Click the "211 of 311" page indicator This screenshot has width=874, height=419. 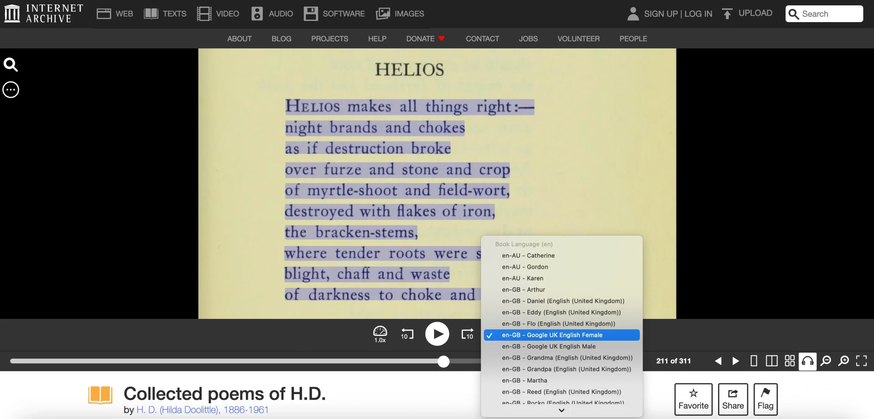(674, 361)
